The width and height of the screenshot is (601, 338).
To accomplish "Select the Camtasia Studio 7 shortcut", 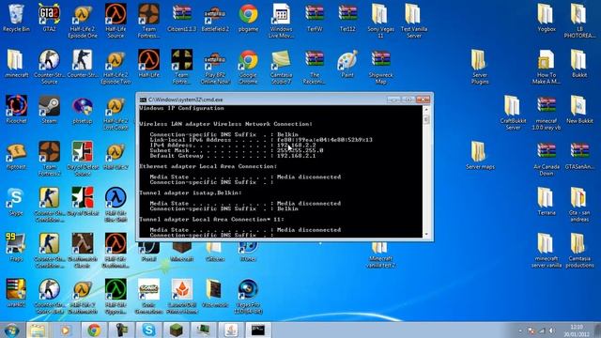I will (x=282, y=68).
